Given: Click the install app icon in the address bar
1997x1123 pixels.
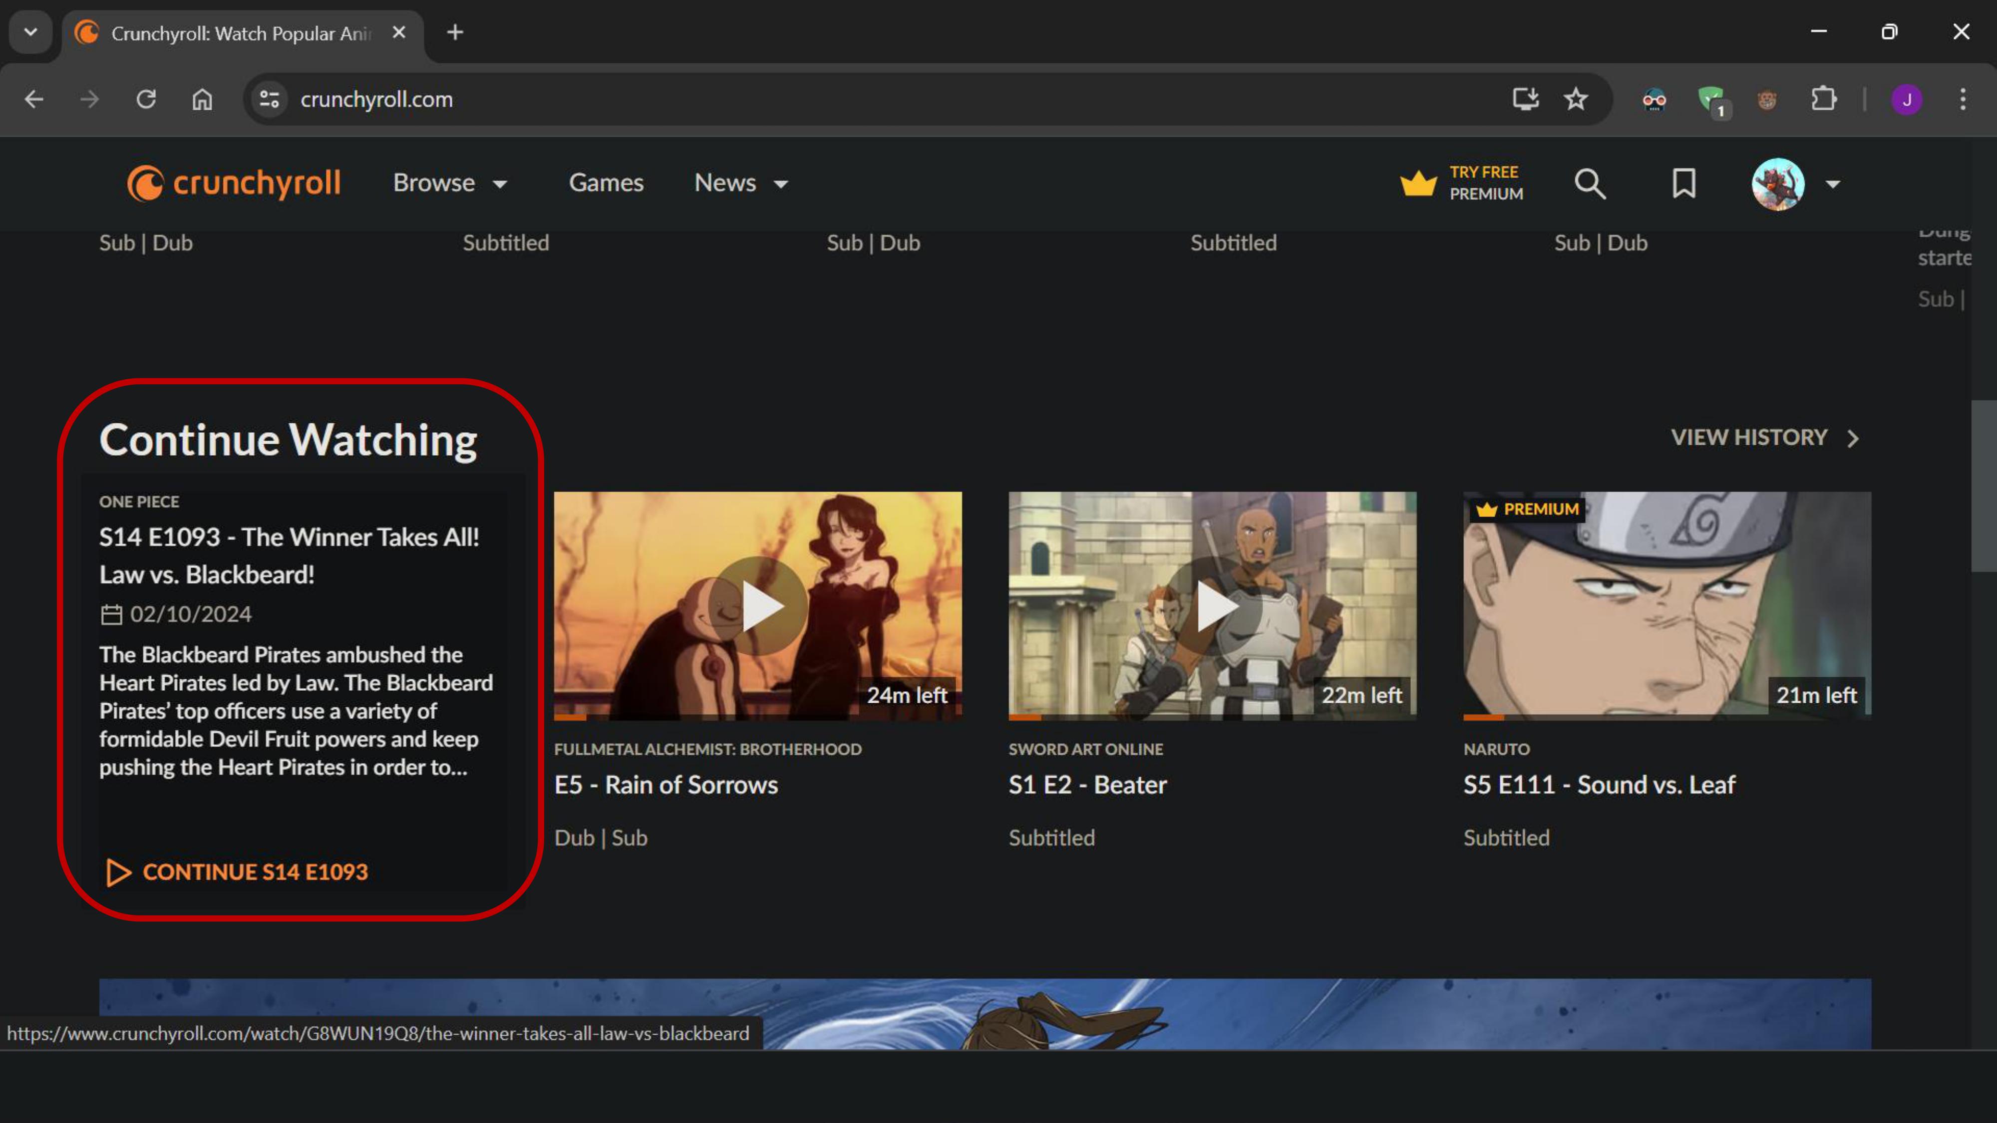Looking at the screenshot, I should click(1525, 99).
